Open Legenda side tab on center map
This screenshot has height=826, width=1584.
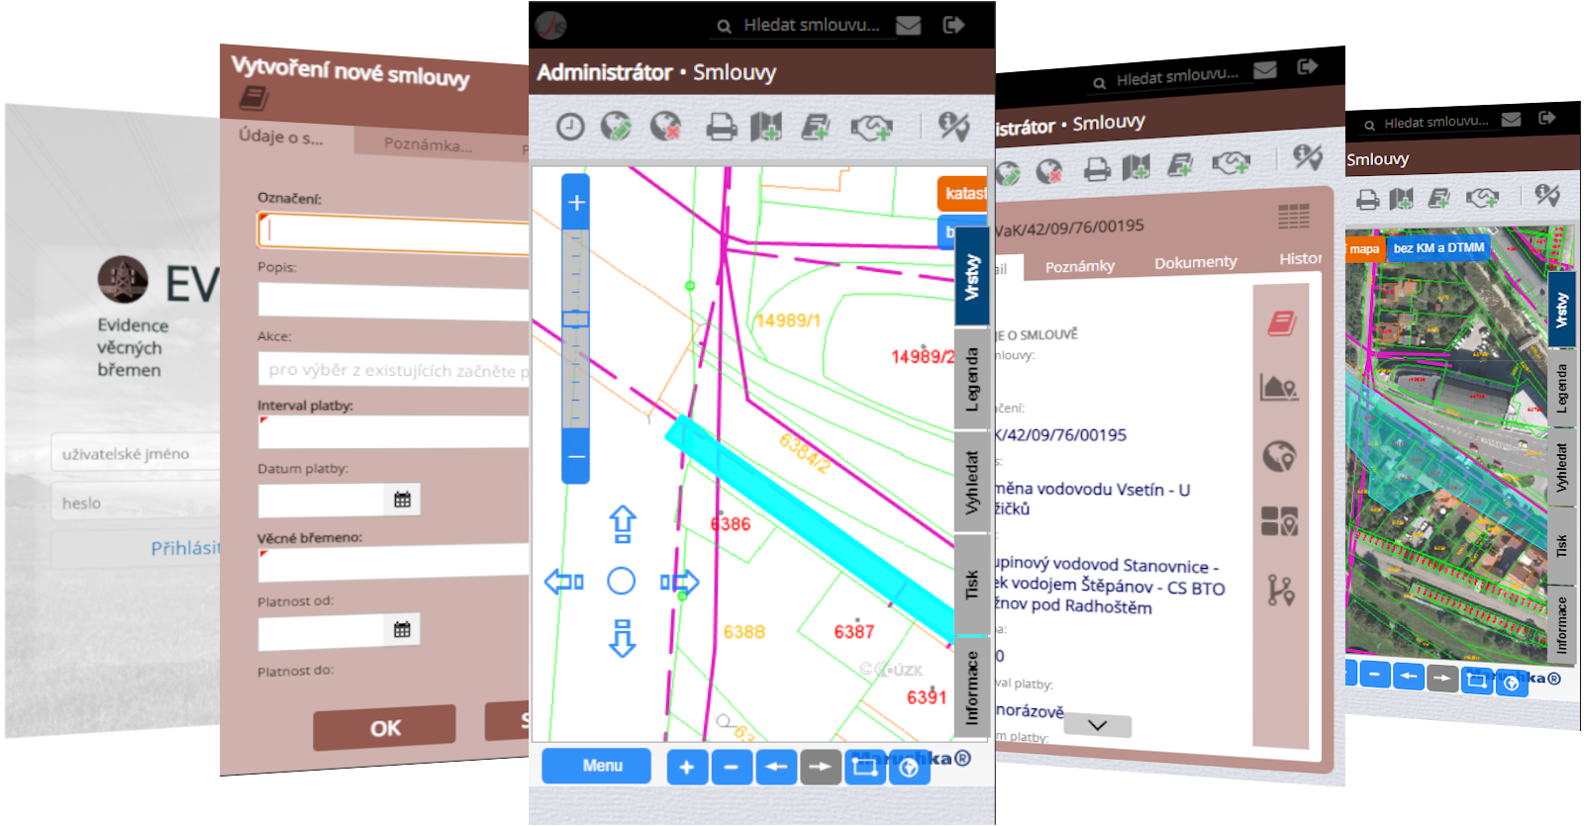tap(972, 379)
